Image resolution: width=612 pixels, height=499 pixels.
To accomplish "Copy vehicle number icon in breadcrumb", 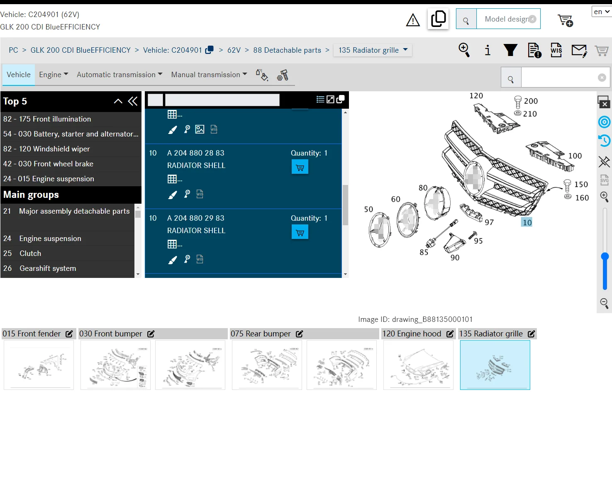I will [210, 50].
